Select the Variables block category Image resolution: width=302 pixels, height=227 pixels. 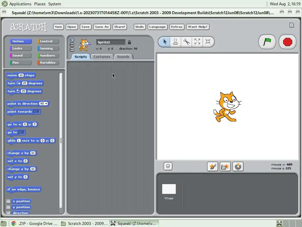(48, 63)
